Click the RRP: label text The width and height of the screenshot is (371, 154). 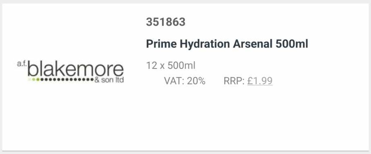[234, 81]
